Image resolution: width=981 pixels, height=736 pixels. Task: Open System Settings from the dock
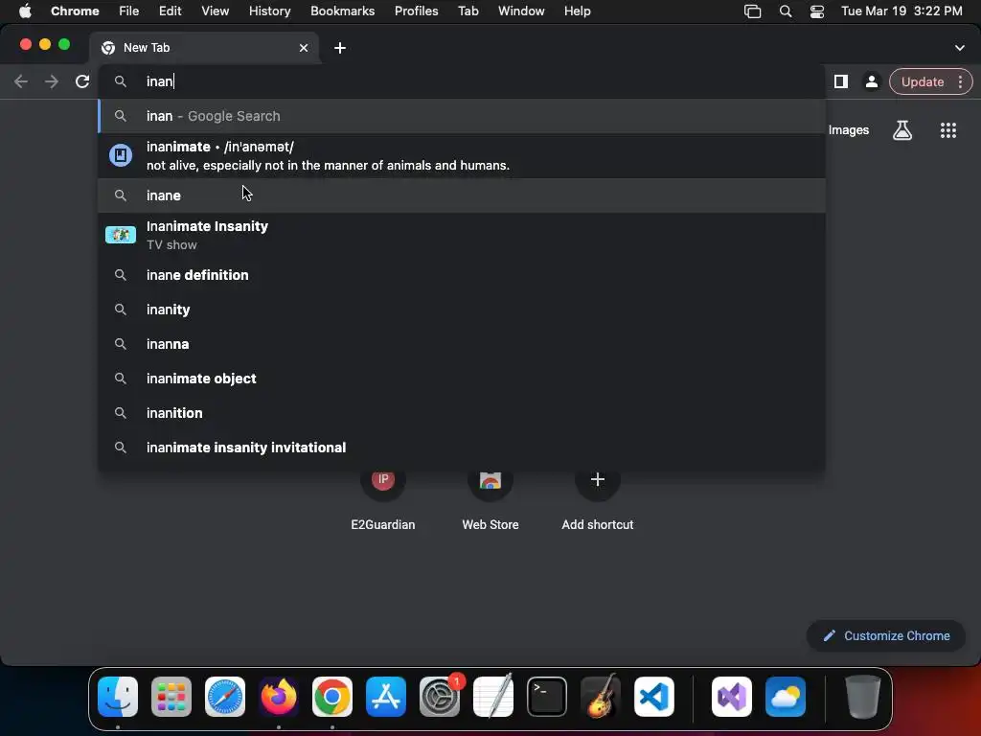440,697
